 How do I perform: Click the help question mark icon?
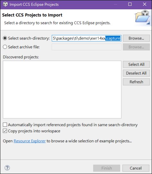7,168
